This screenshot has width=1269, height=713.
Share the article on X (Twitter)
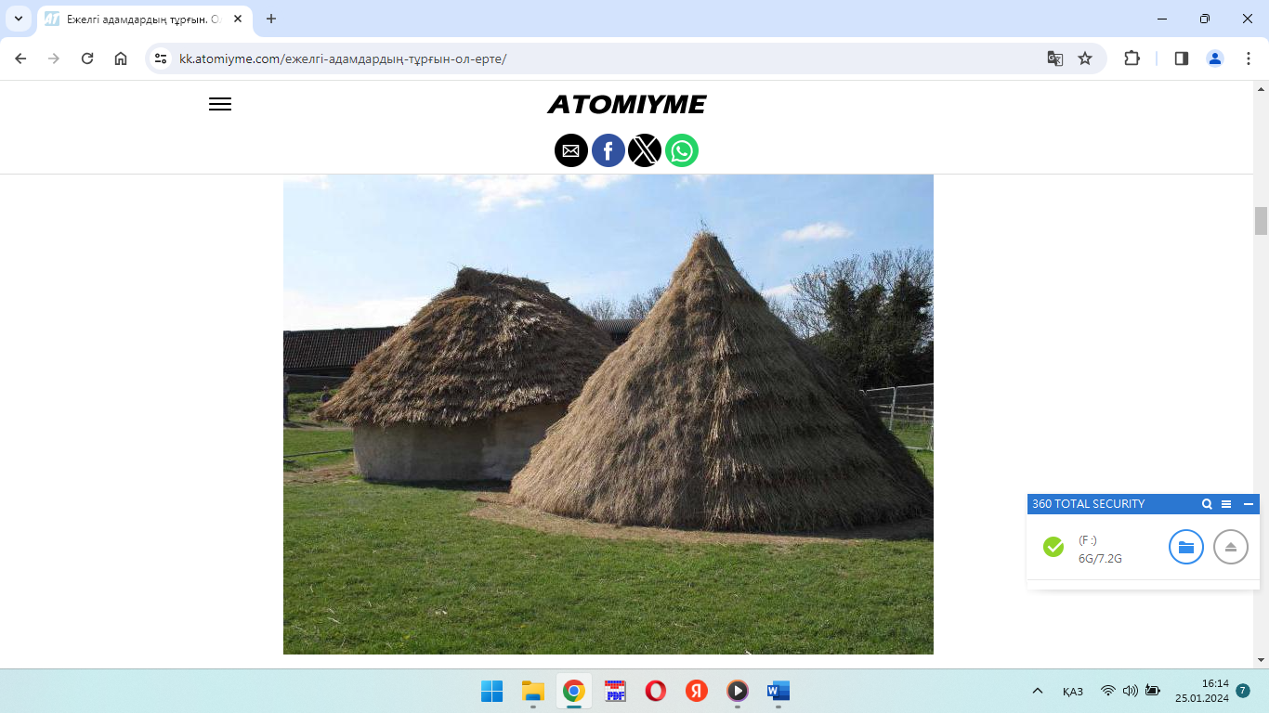645,150
